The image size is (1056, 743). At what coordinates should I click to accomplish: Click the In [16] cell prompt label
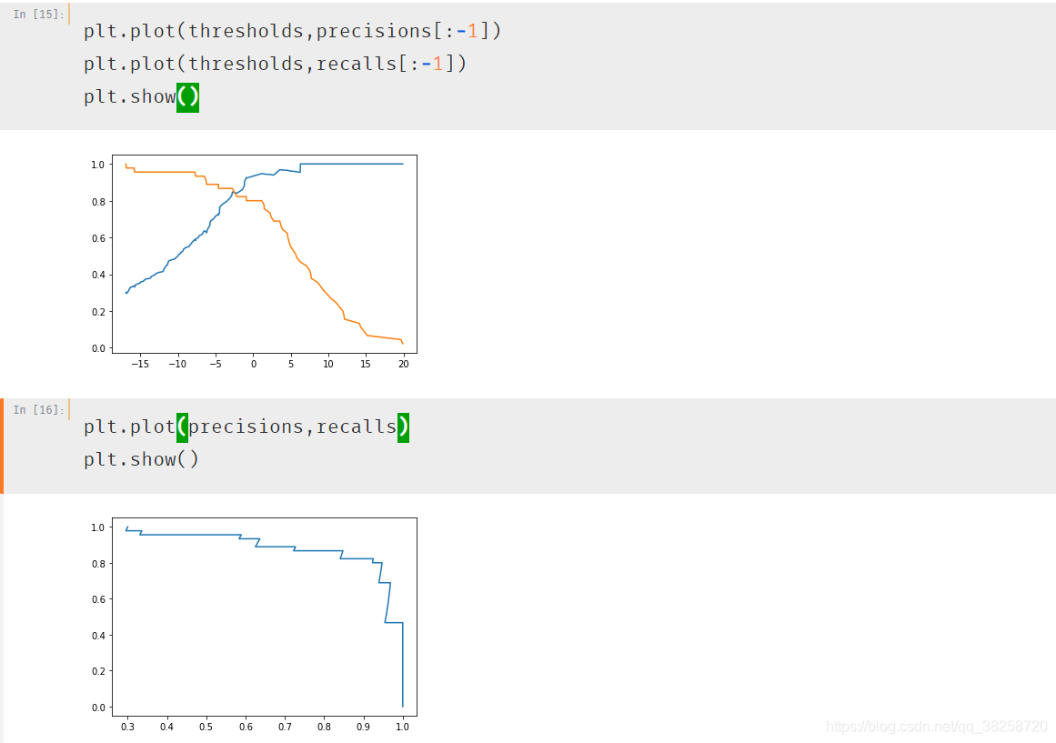coord(38,409)
